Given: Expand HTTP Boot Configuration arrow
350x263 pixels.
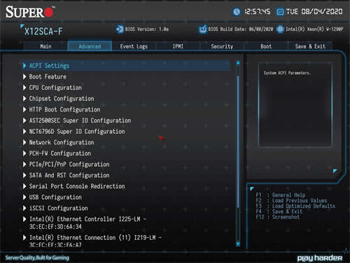Looking at the screenshot, I should coord(24,109).
